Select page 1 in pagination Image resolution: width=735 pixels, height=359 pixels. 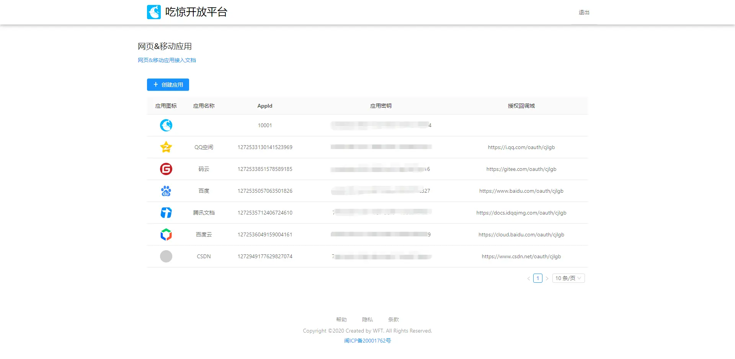[538, 278]
